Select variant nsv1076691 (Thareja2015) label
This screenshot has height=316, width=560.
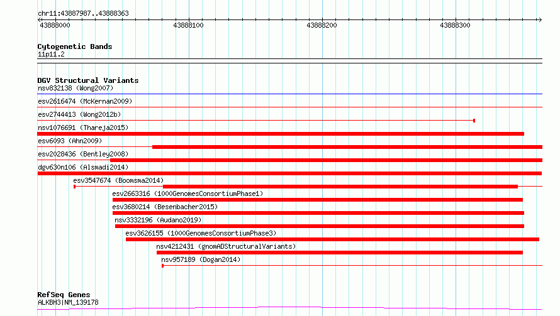[83, 128]
